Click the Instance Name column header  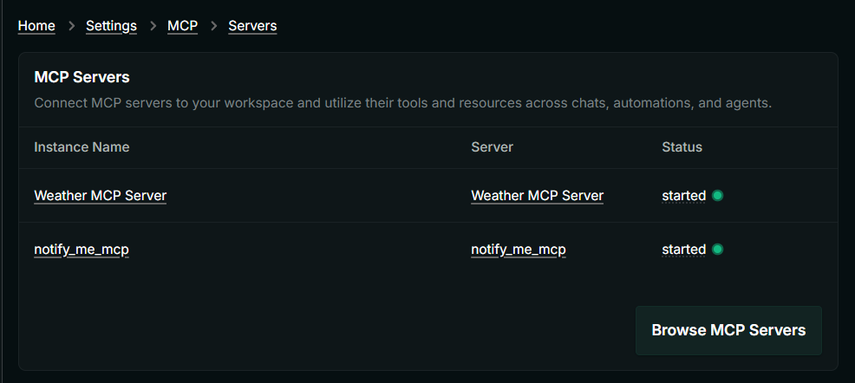click(x=82, y=147)
